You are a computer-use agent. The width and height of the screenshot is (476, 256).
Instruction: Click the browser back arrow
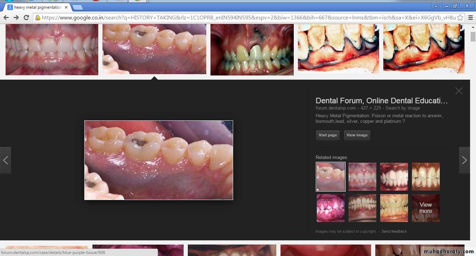coord(6,17)
